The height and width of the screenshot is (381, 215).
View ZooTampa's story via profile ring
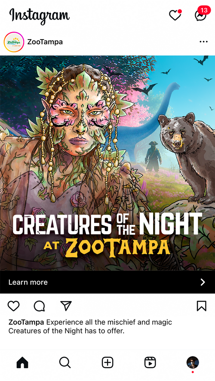tap(14, 42)
